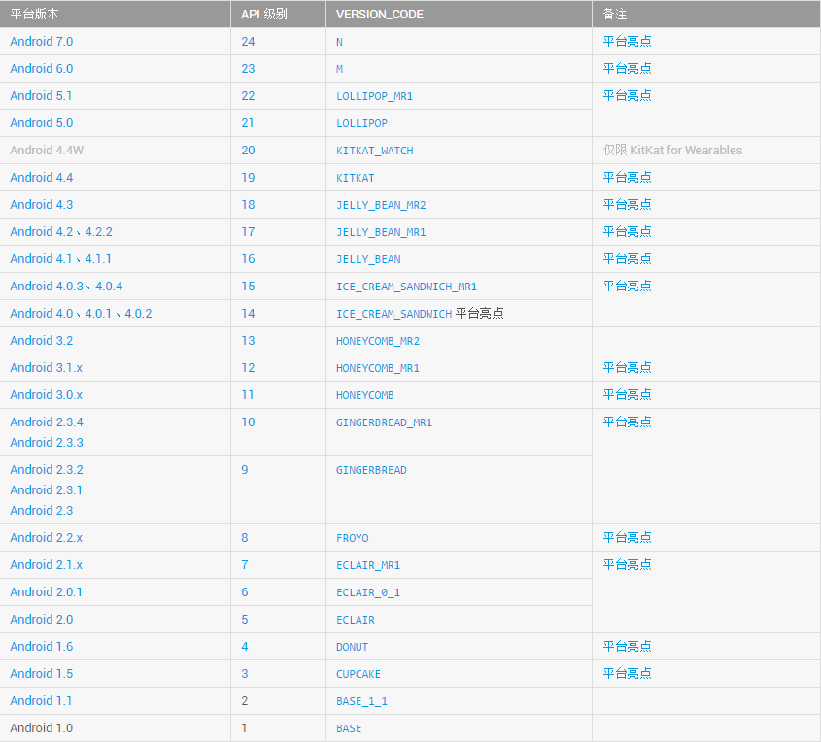Viewport: 821px width, 742px height.
Task: Open the KITKAT_WATCH version code link
Action: tap(375, 151)
